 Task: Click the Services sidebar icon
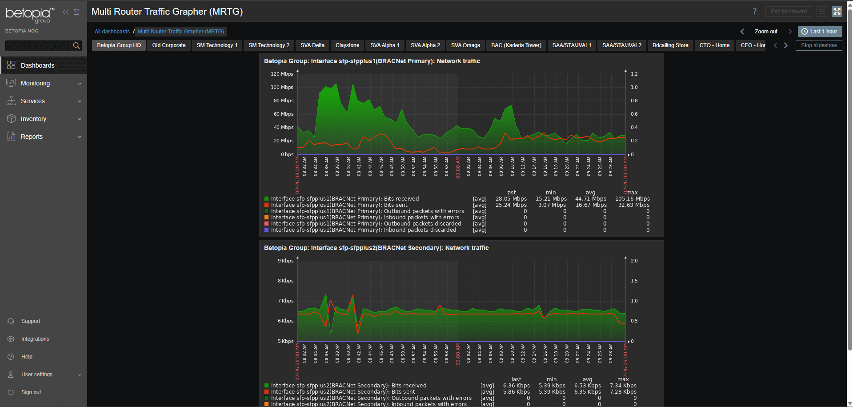(11, 101)
